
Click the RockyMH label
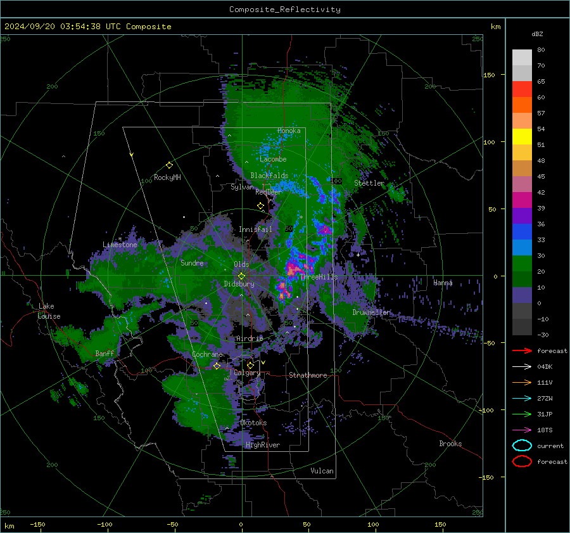167,177
